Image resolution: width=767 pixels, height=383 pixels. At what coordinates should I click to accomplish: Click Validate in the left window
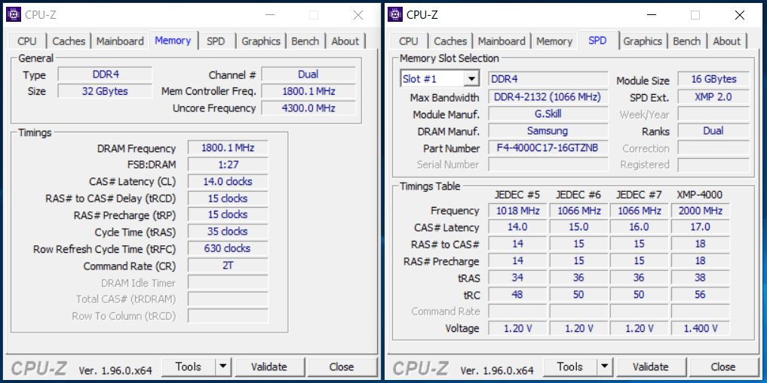click(x=269, y=366)
